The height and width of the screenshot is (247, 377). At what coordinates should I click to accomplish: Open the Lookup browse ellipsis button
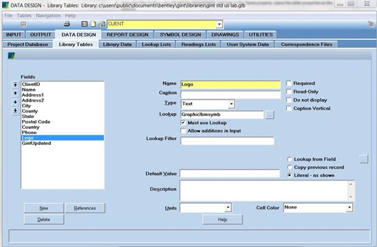click(269, 115)
